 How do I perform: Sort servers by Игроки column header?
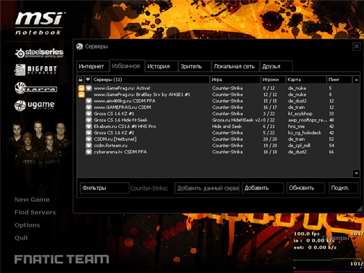click(272, 80)
